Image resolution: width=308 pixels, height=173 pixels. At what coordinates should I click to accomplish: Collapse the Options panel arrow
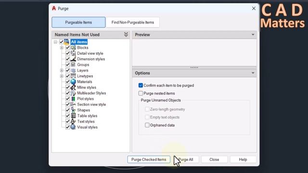coord(253,73)
